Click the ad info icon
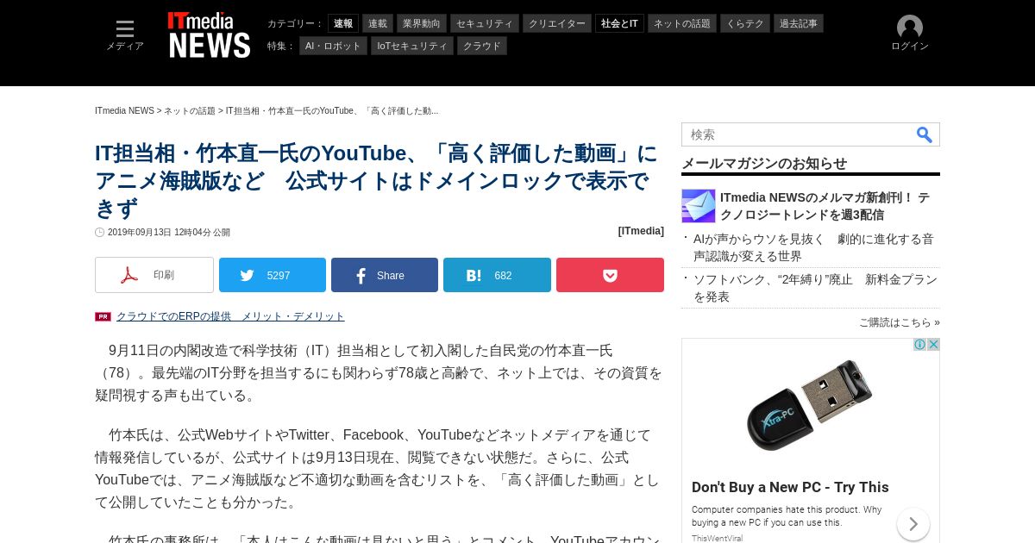 920,345
